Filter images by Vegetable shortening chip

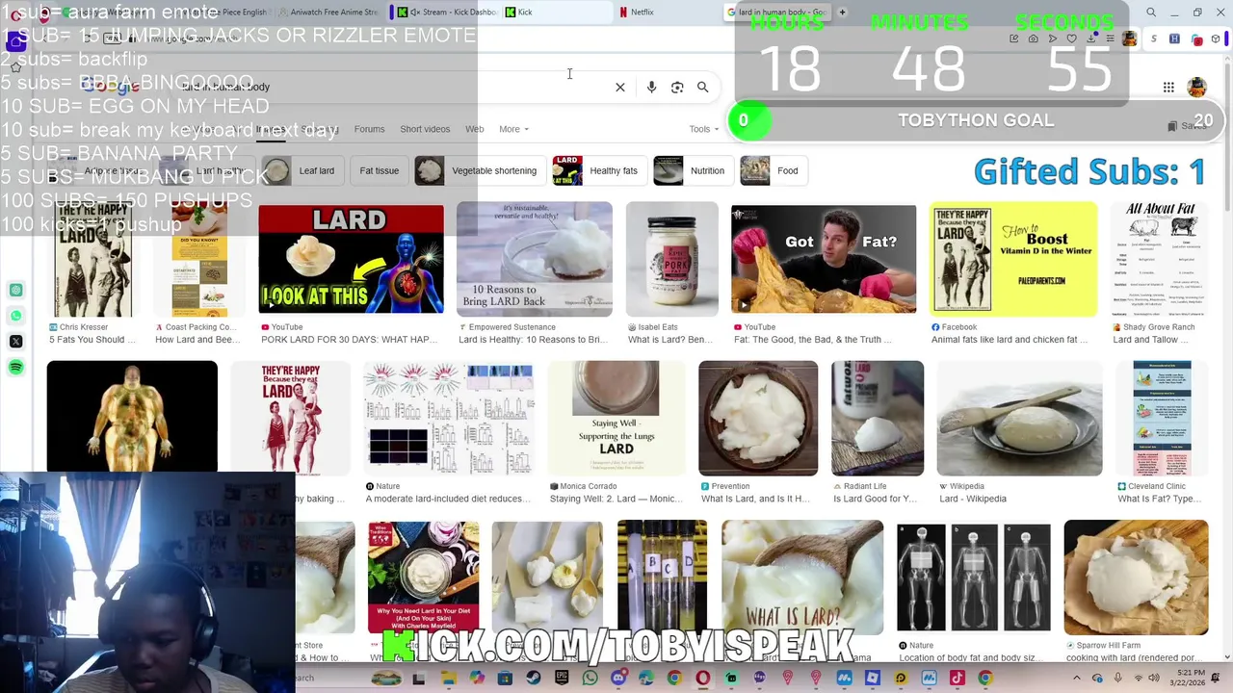tap(479, 170)
